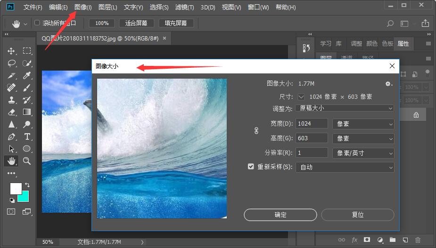Screen dimensions: 436x248
Task: Change screen mode icon
Action: [x=27, y=212]
